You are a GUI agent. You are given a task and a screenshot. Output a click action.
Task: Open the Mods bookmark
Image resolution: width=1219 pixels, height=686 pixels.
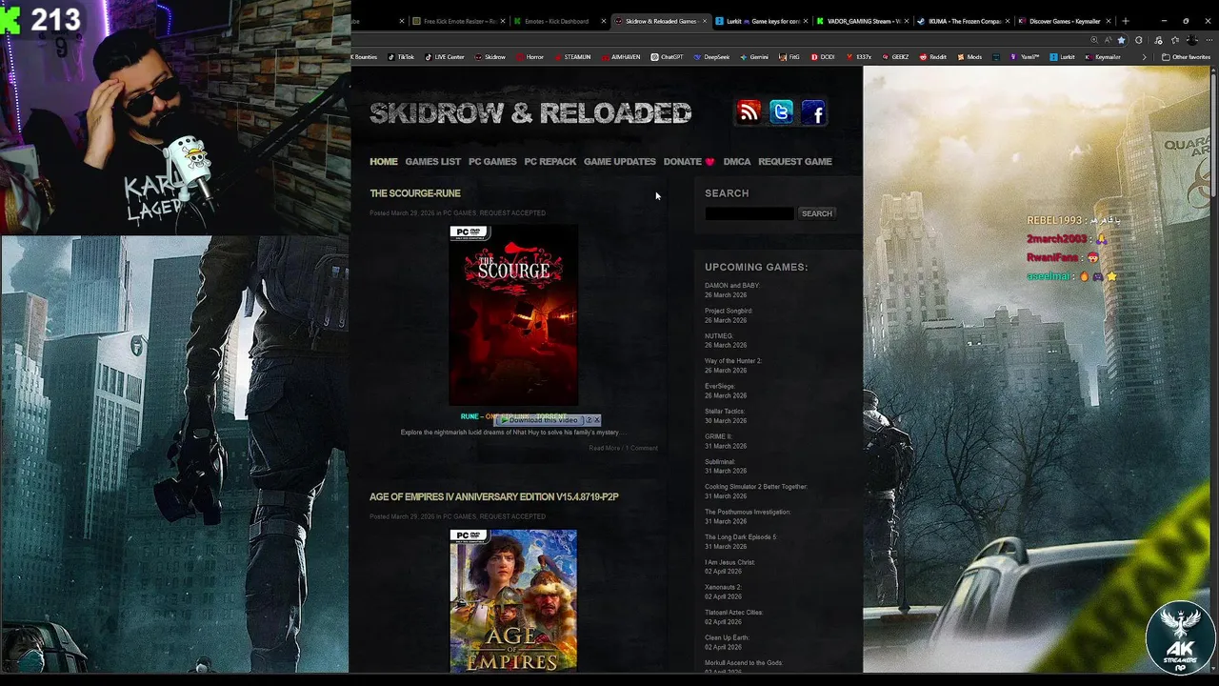click(969, 57)
